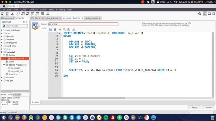Click the Apply button
Image resolution: width=216 pixels, height=121 pixels.
tap(195, 107)
